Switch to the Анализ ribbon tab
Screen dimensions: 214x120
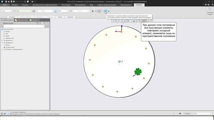25,5
